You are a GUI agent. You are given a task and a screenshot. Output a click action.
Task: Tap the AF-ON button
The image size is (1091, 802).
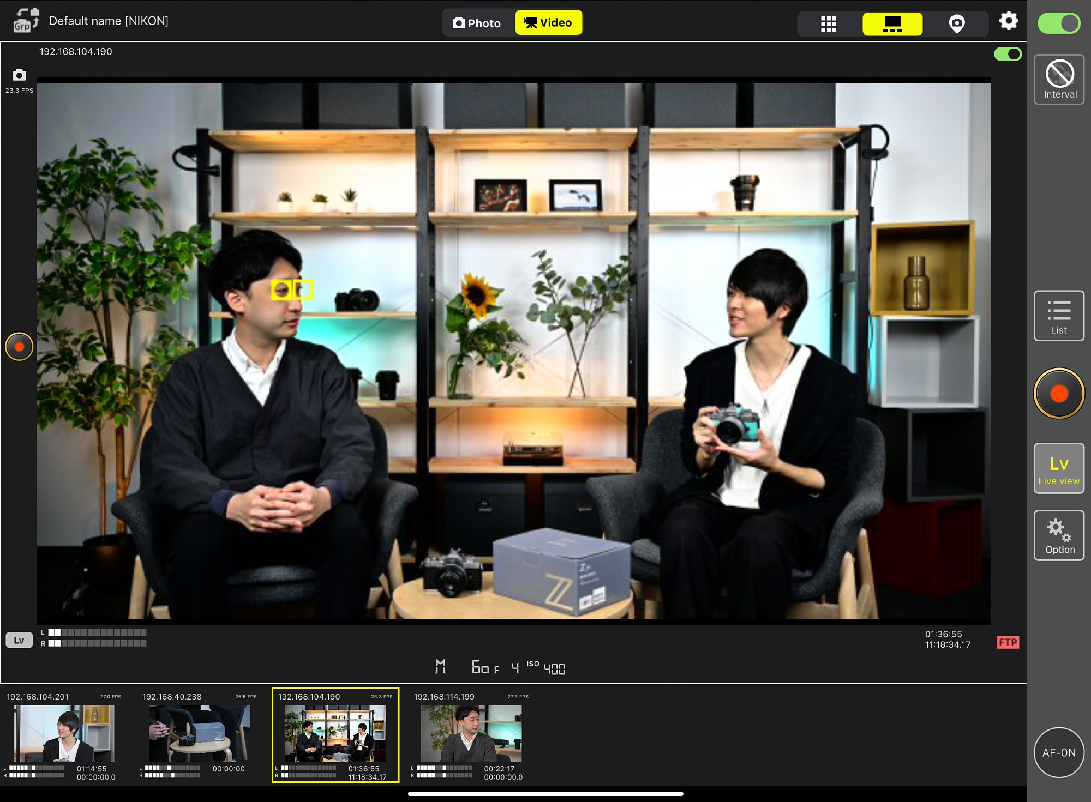1059,752
